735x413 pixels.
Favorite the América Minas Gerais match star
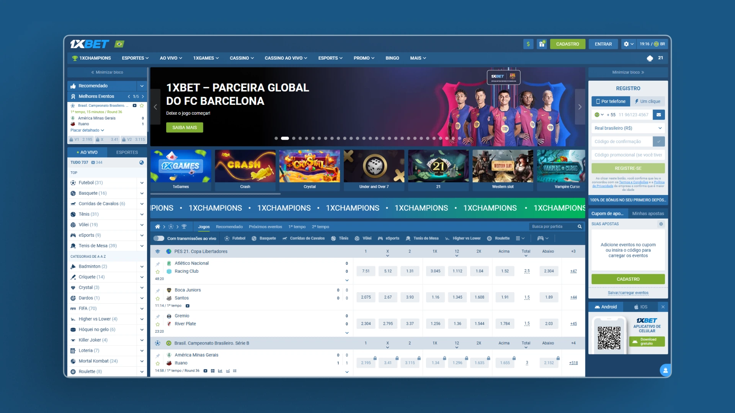158,363
